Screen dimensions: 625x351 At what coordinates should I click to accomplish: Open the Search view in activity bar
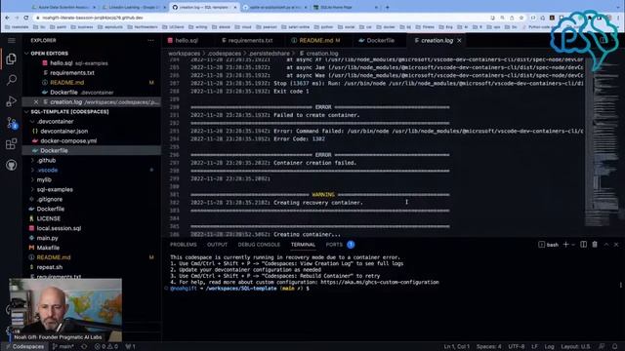coord(11,80)
